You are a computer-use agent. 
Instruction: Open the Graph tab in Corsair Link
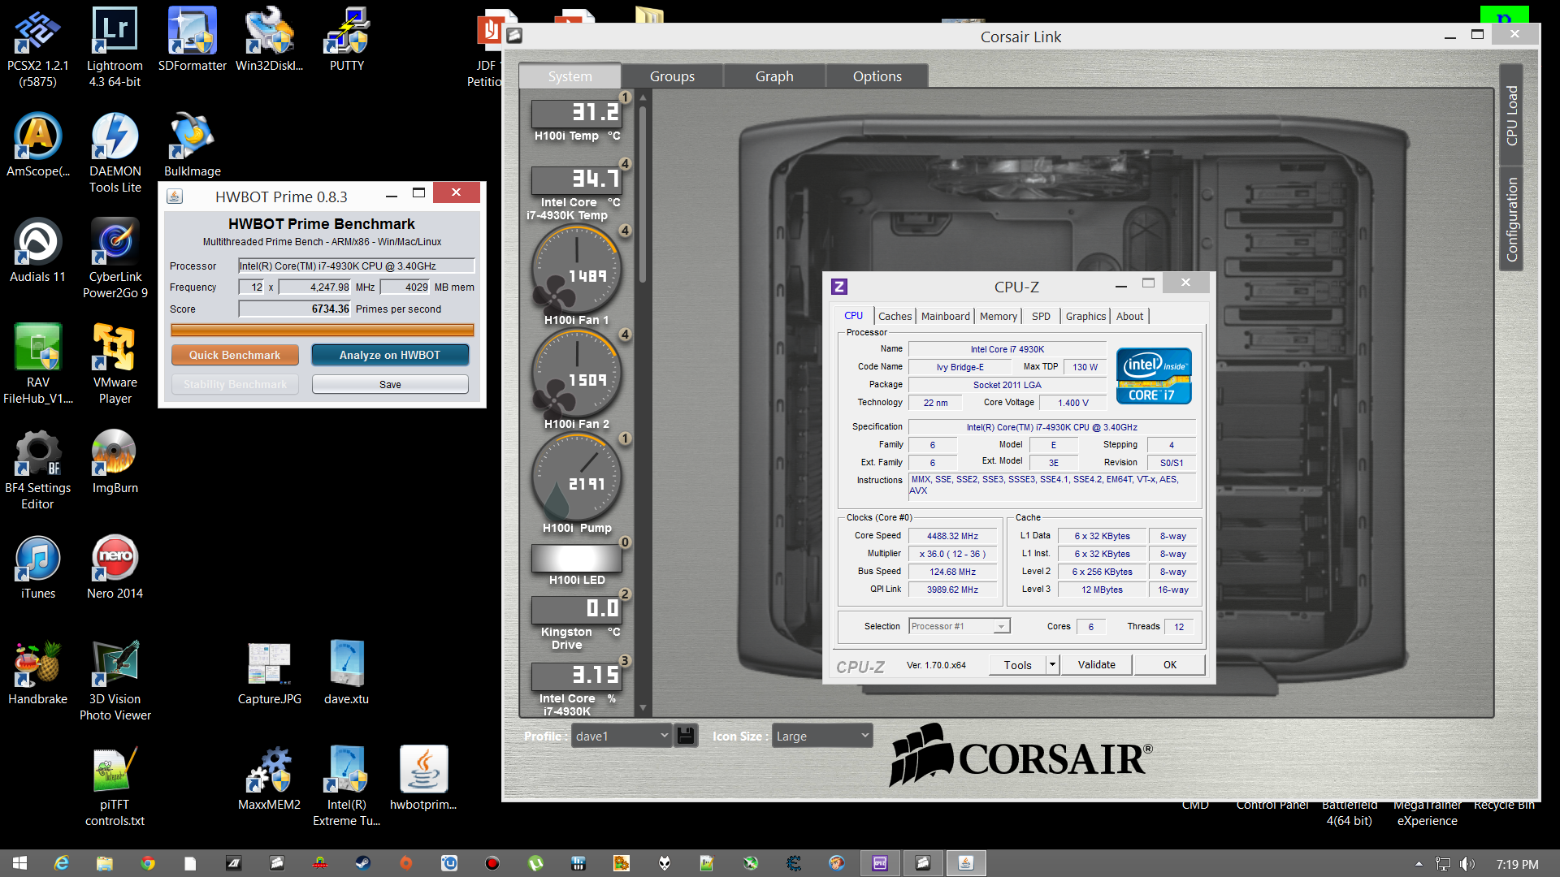coord(774,76)
